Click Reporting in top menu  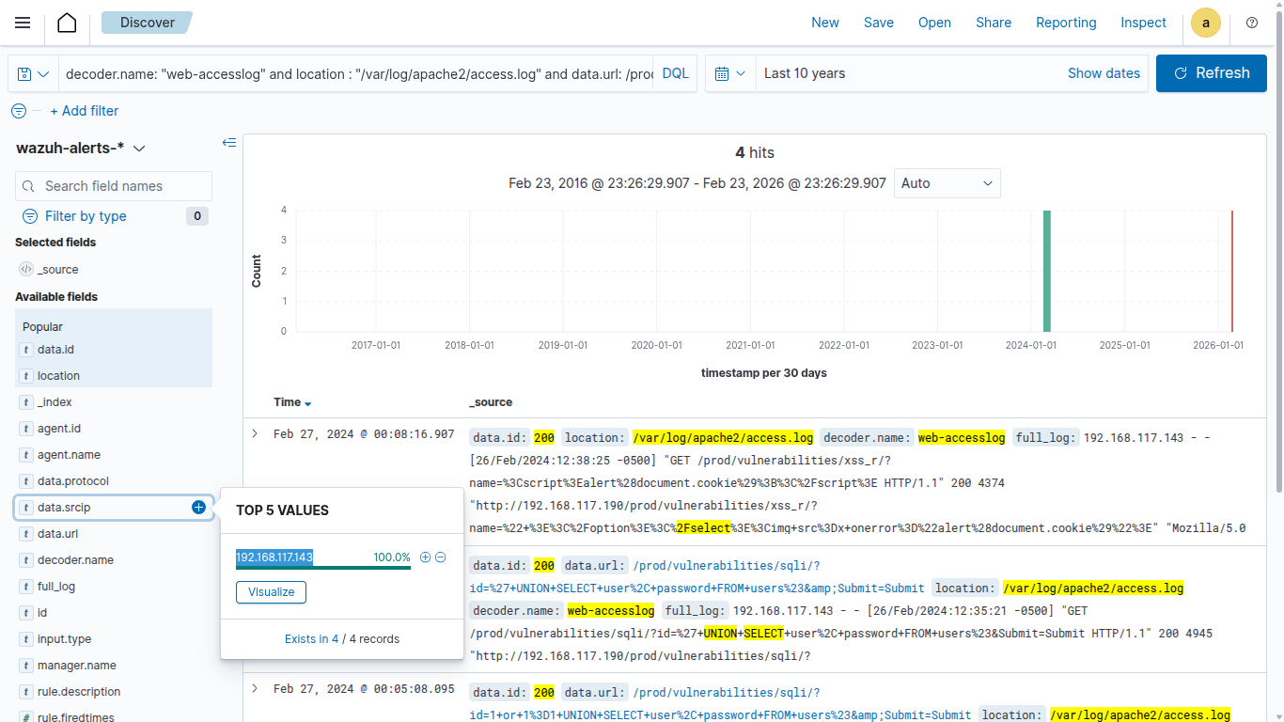click(x=1066, y=23)
